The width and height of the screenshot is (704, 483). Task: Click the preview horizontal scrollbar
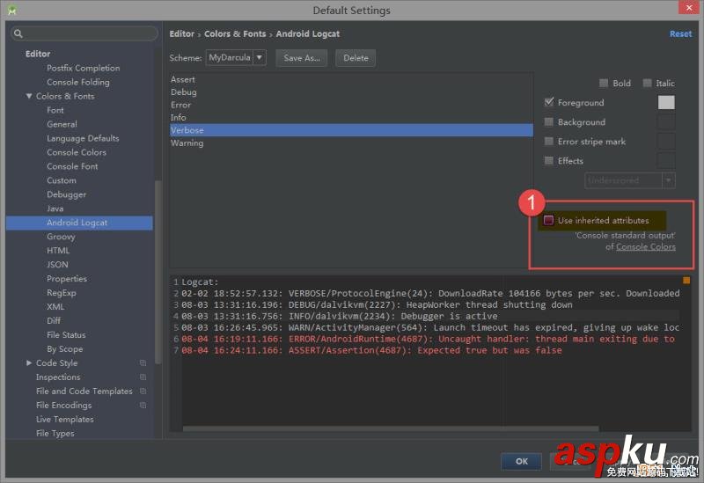coord(391,428)
